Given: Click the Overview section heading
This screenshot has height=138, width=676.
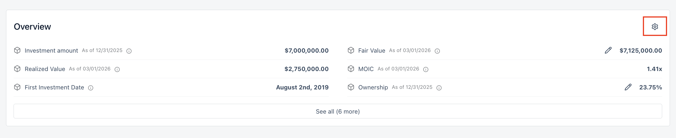Looking at the screenshot, I should tap(32, 26).
